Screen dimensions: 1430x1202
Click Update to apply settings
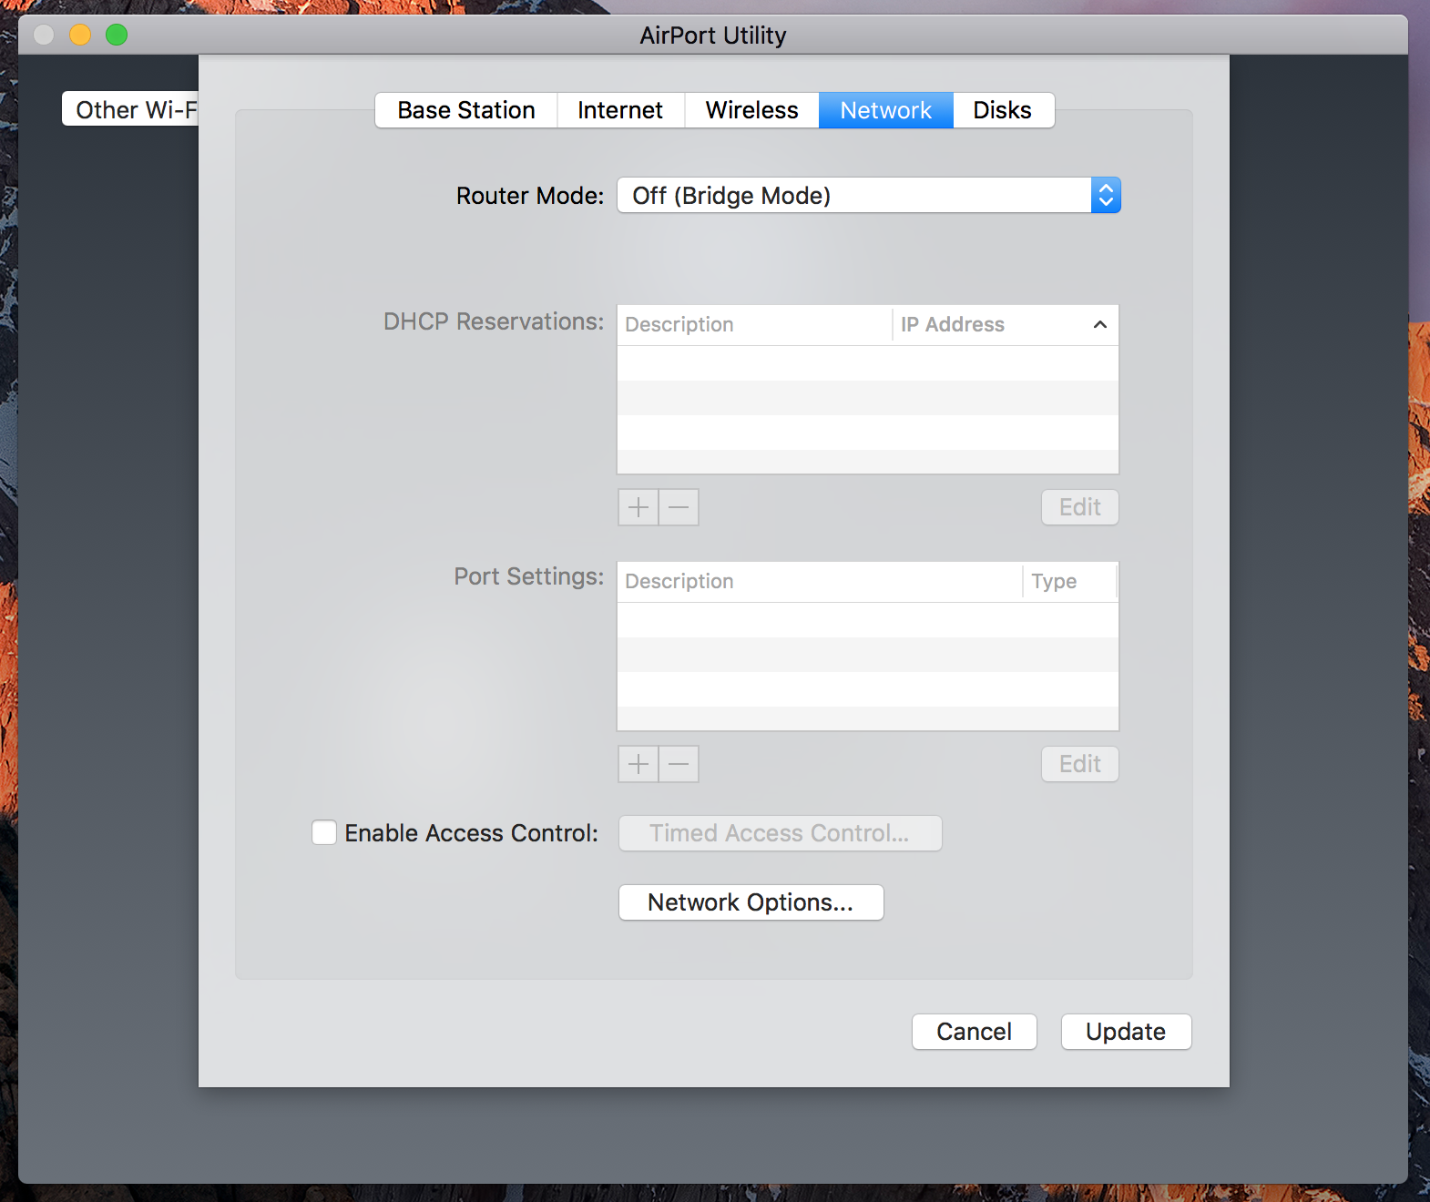coord(1127,1032)
